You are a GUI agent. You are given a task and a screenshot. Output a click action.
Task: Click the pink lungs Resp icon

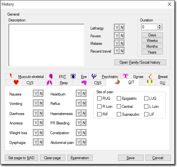click(49, 83)
